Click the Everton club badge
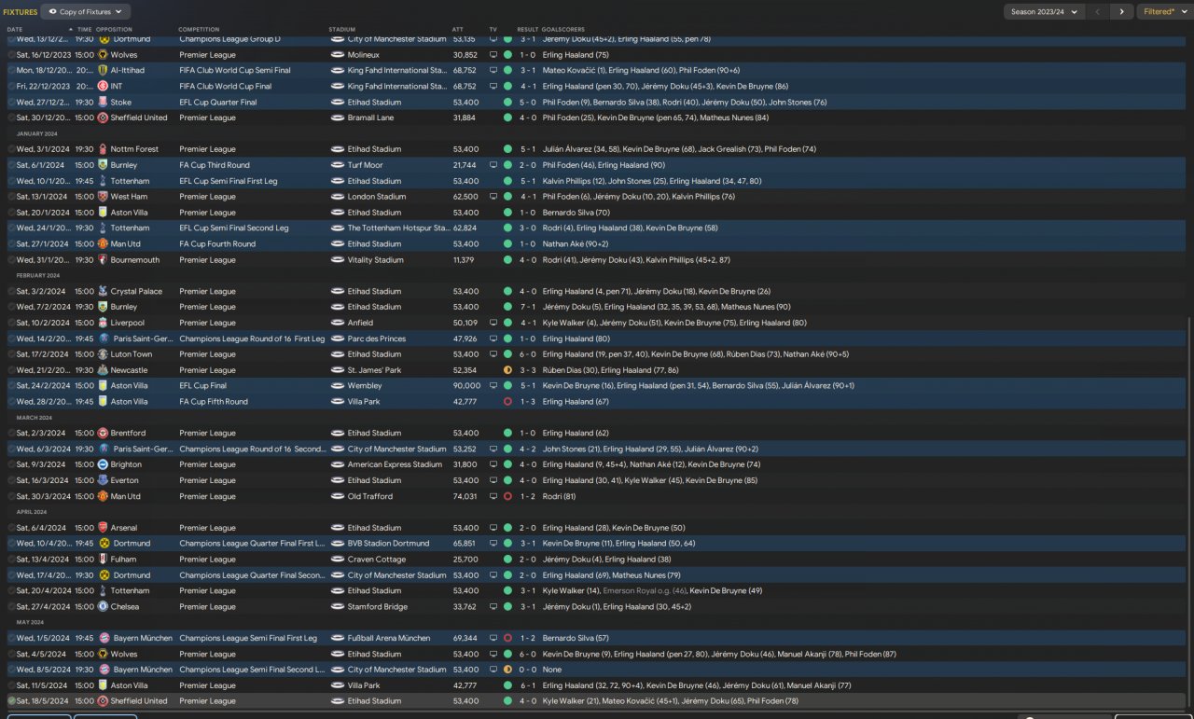 [x=103, y=480]
